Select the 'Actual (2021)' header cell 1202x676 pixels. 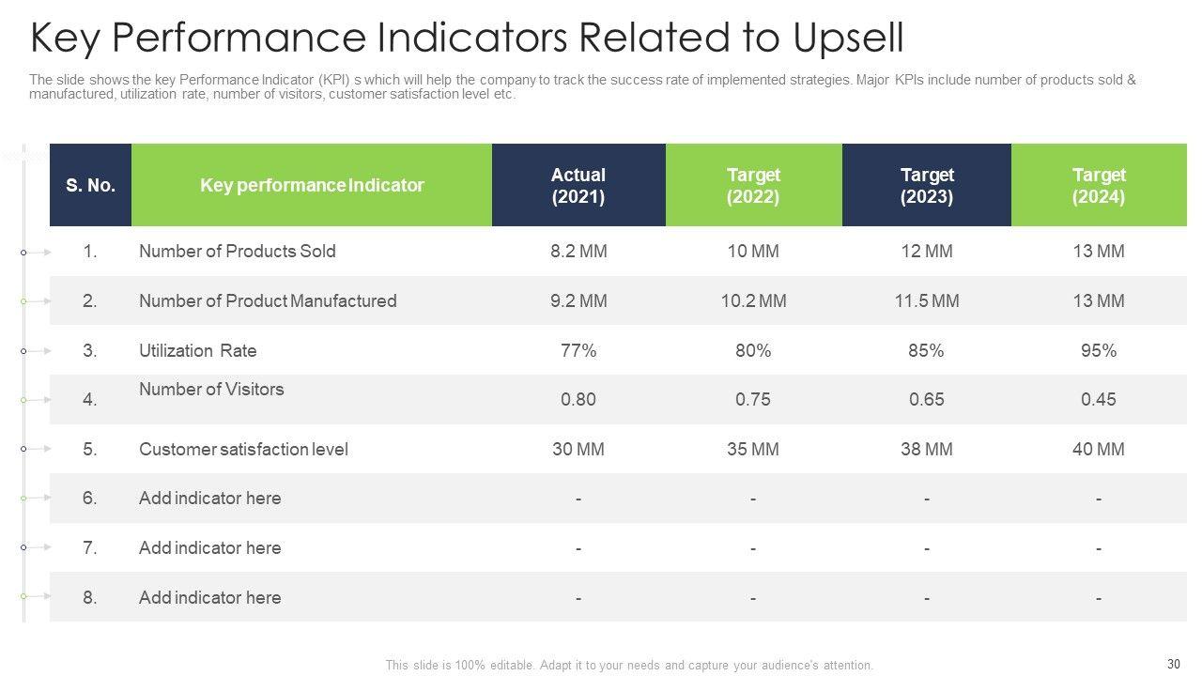point(578,186)
